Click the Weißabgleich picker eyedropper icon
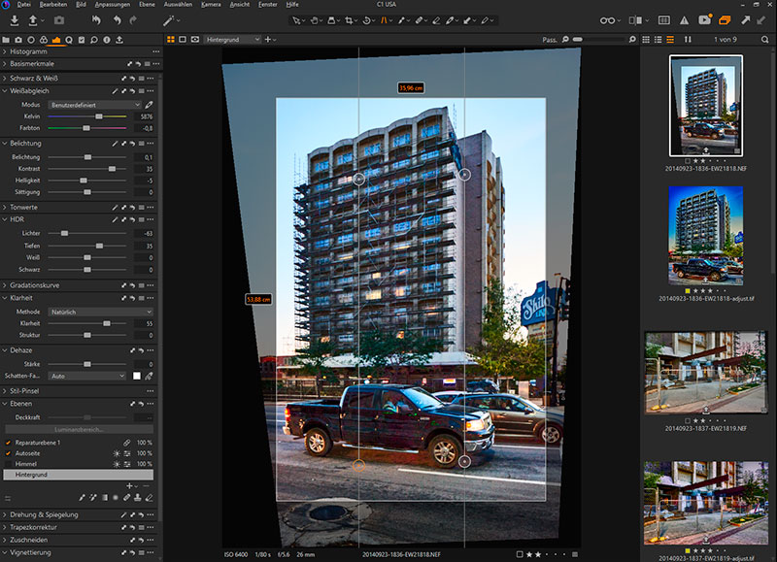This screenshot has width=777, height=562. pos(149,105)
